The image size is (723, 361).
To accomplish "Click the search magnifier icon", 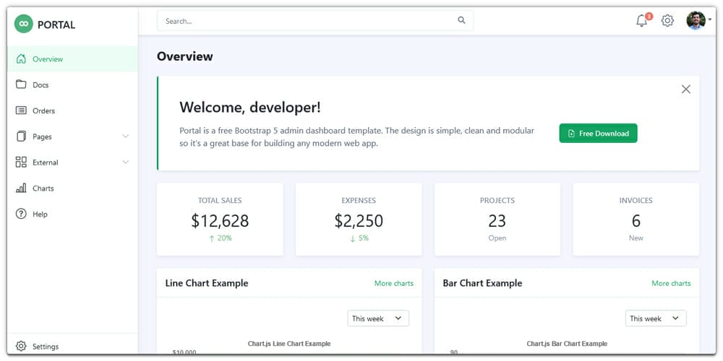I will (x=461, y=21).
